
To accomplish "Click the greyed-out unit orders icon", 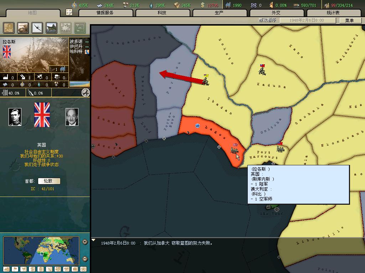I will pos(80,28).
